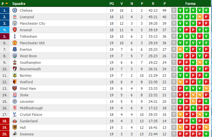This screenshot has width=212, height=137.
Task: Sort standings by PG column header
Action: (112, 4)
